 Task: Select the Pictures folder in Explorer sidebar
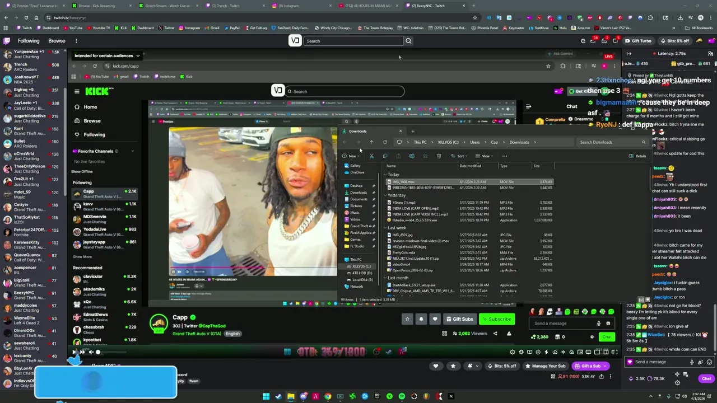pyautogui.click(x=356, y=206)
